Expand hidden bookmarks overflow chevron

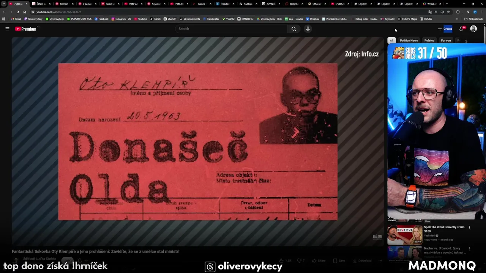tap(457, 19)
